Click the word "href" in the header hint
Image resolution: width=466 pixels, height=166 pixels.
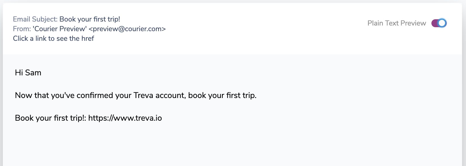88,39
